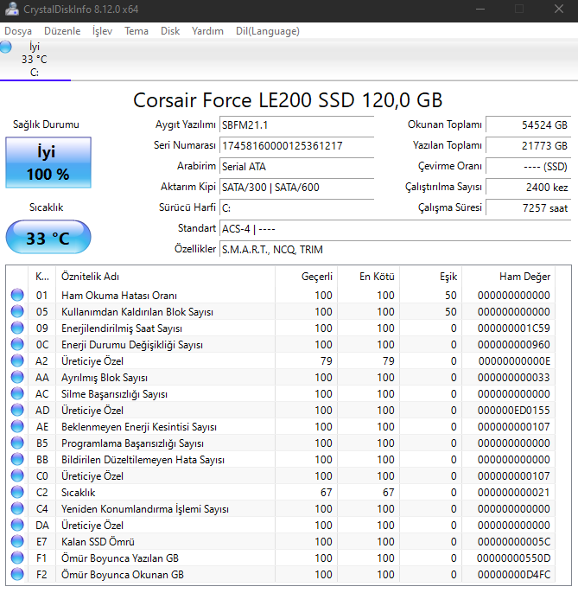Click Yazılan Toplamı value 21773 GB
Viewport: 578px width, 593px height.
(x=528, y=146)
